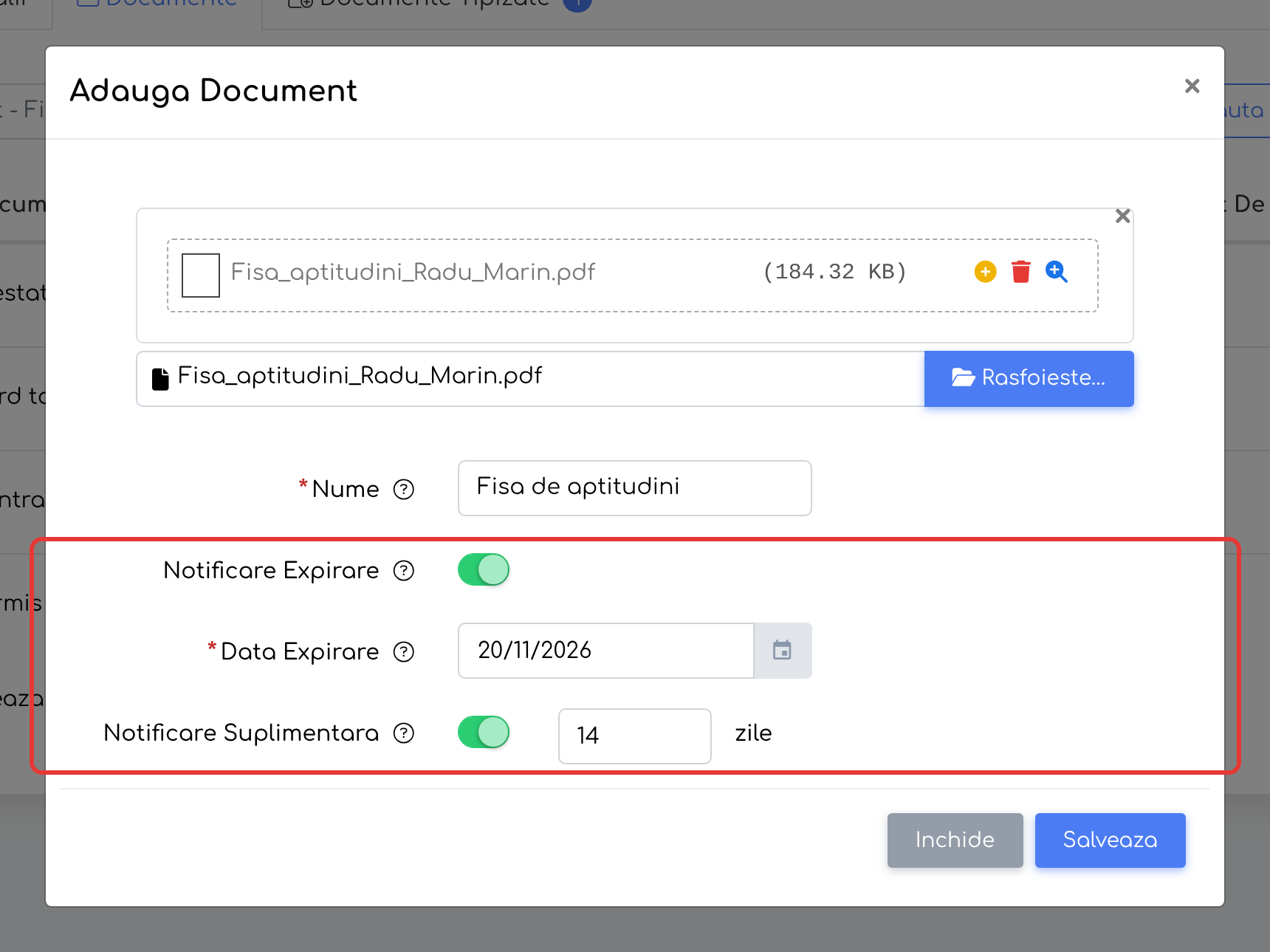Remove the file preview panel with X
The image size is (1270, 952).
tap(1122, 216)
